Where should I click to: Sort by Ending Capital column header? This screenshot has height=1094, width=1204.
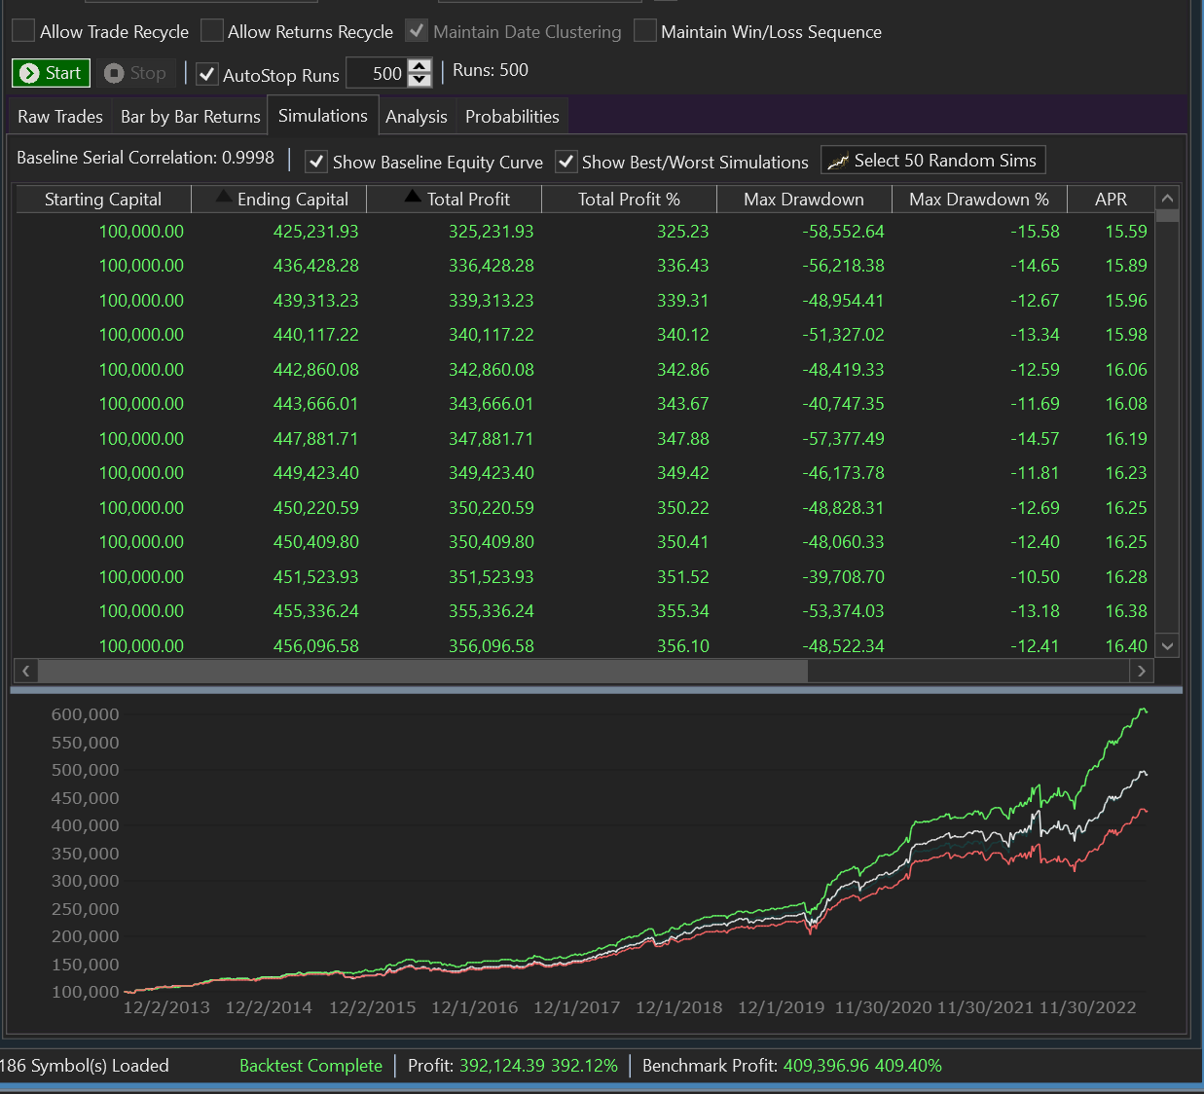click(292, 200)
